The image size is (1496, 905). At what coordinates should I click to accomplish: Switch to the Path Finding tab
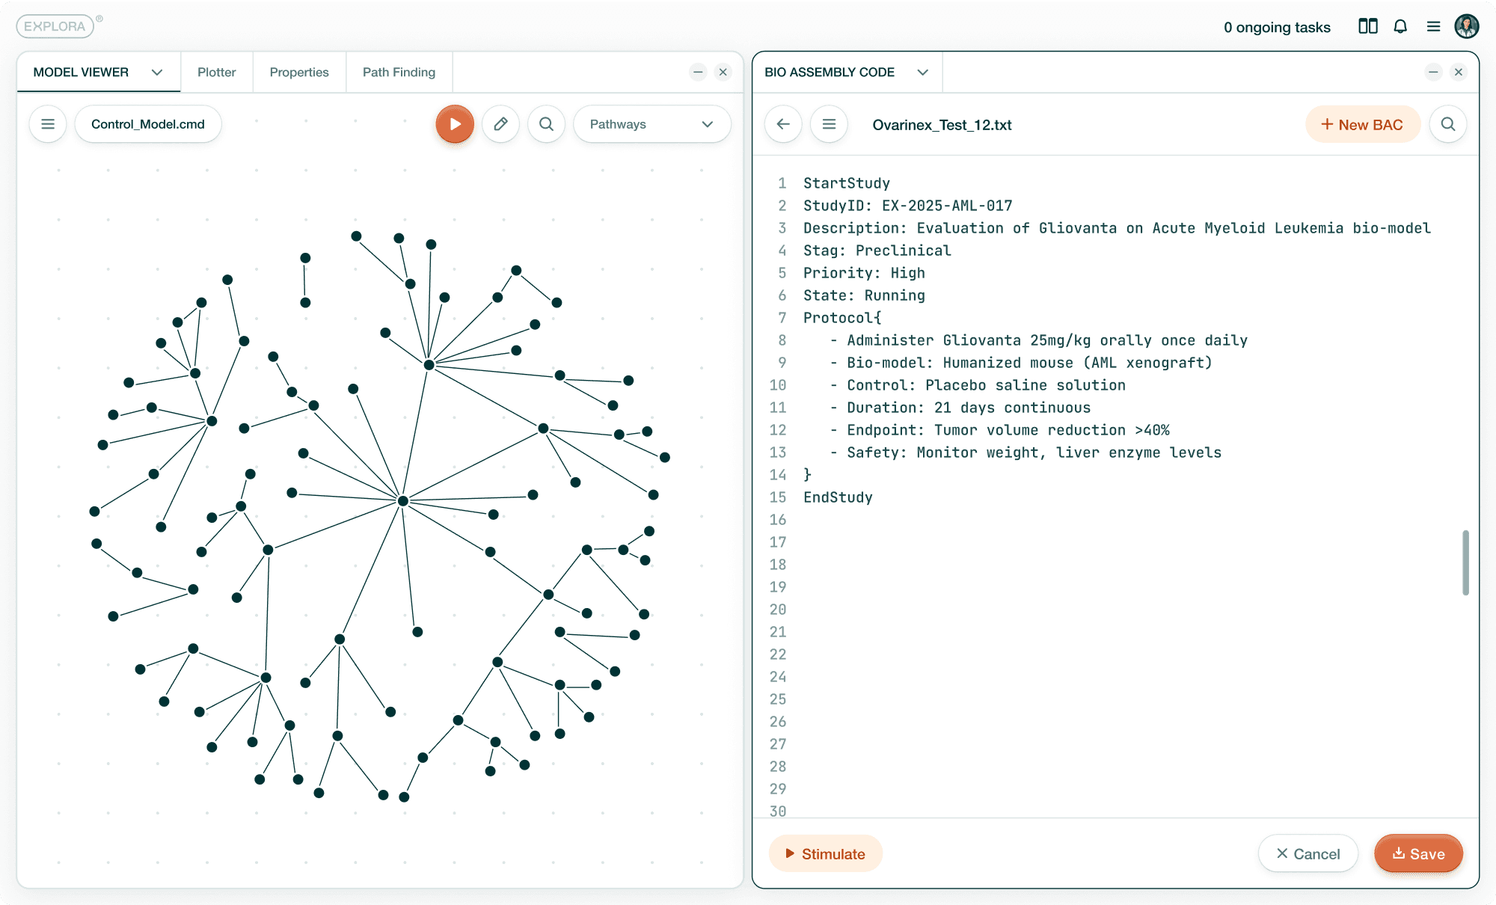399,73
